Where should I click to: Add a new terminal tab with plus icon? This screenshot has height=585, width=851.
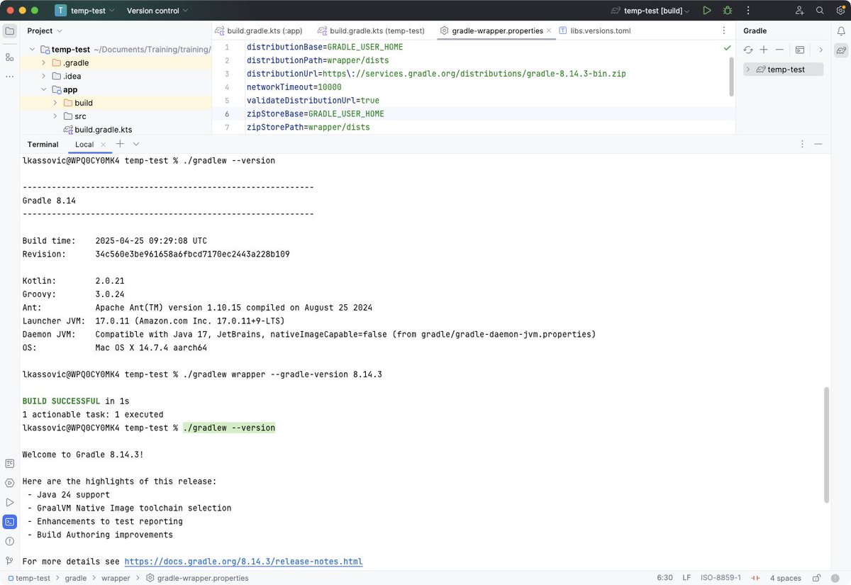[x=120, y=144]
